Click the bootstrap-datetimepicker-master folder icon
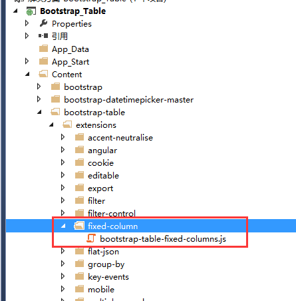The width and height of the screenshot is (296, 301). 55,99
